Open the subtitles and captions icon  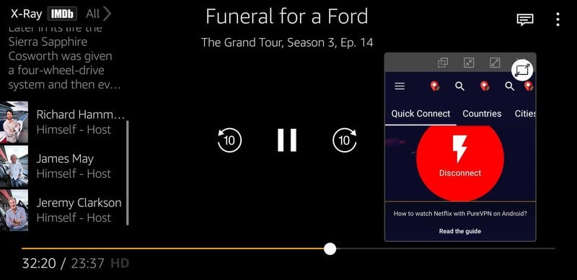[x=525, y=19]
